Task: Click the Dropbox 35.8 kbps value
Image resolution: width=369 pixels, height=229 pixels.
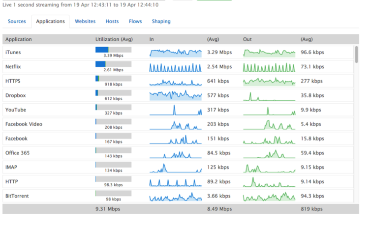Action: pyautogui.click(x=312, y=95)
